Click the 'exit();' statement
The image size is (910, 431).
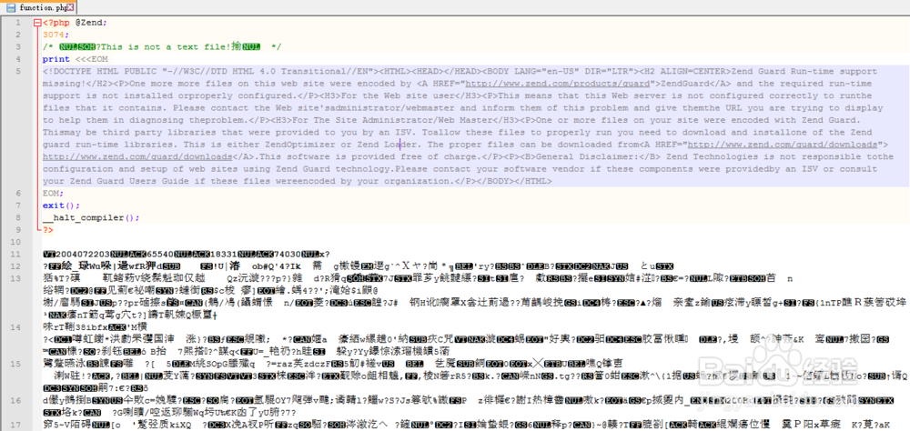click(x=62, y=205)
